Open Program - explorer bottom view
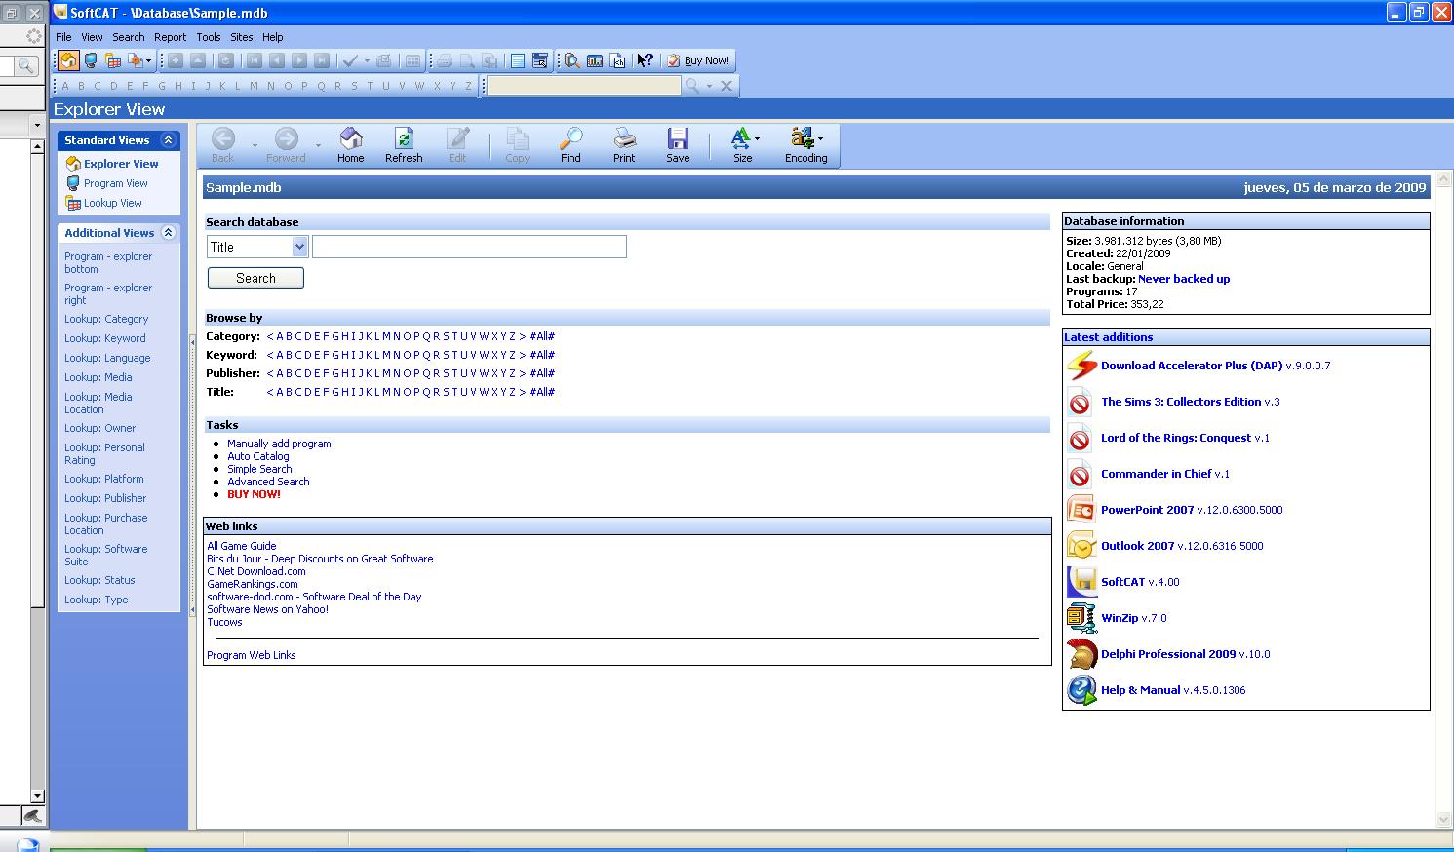 click(x=108, y=263)
